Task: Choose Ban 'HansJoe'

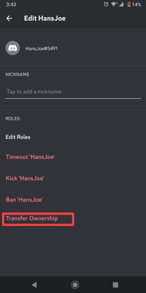Action: (x=24, y=200)
